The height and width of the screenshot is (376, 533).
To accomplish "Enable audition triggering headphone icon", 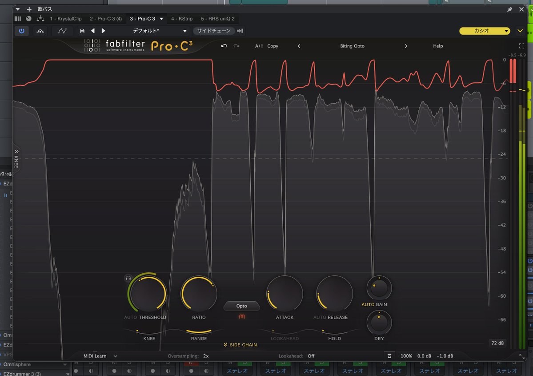I will 128,278.
